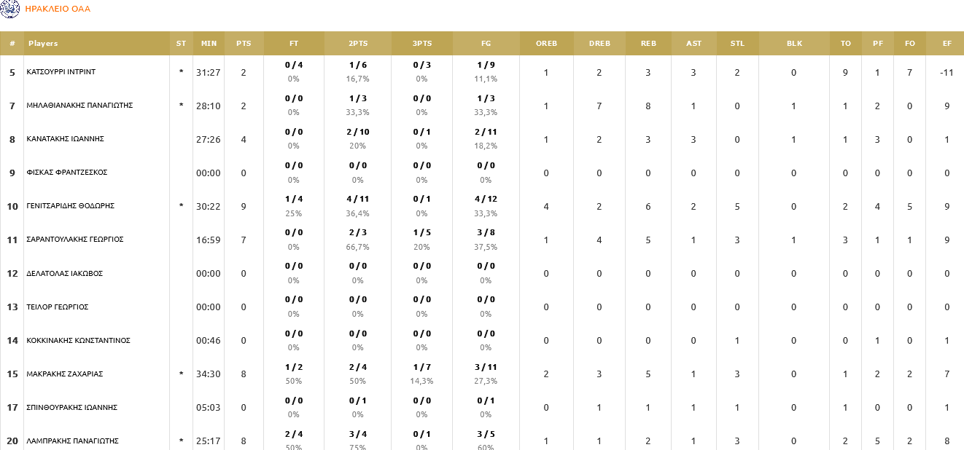Click on player ΣΑΡΑΝΤΟΥΛΑΚΗΣ ΓΕΩΡΓΙΟΣ

click(x=75, y=240)
